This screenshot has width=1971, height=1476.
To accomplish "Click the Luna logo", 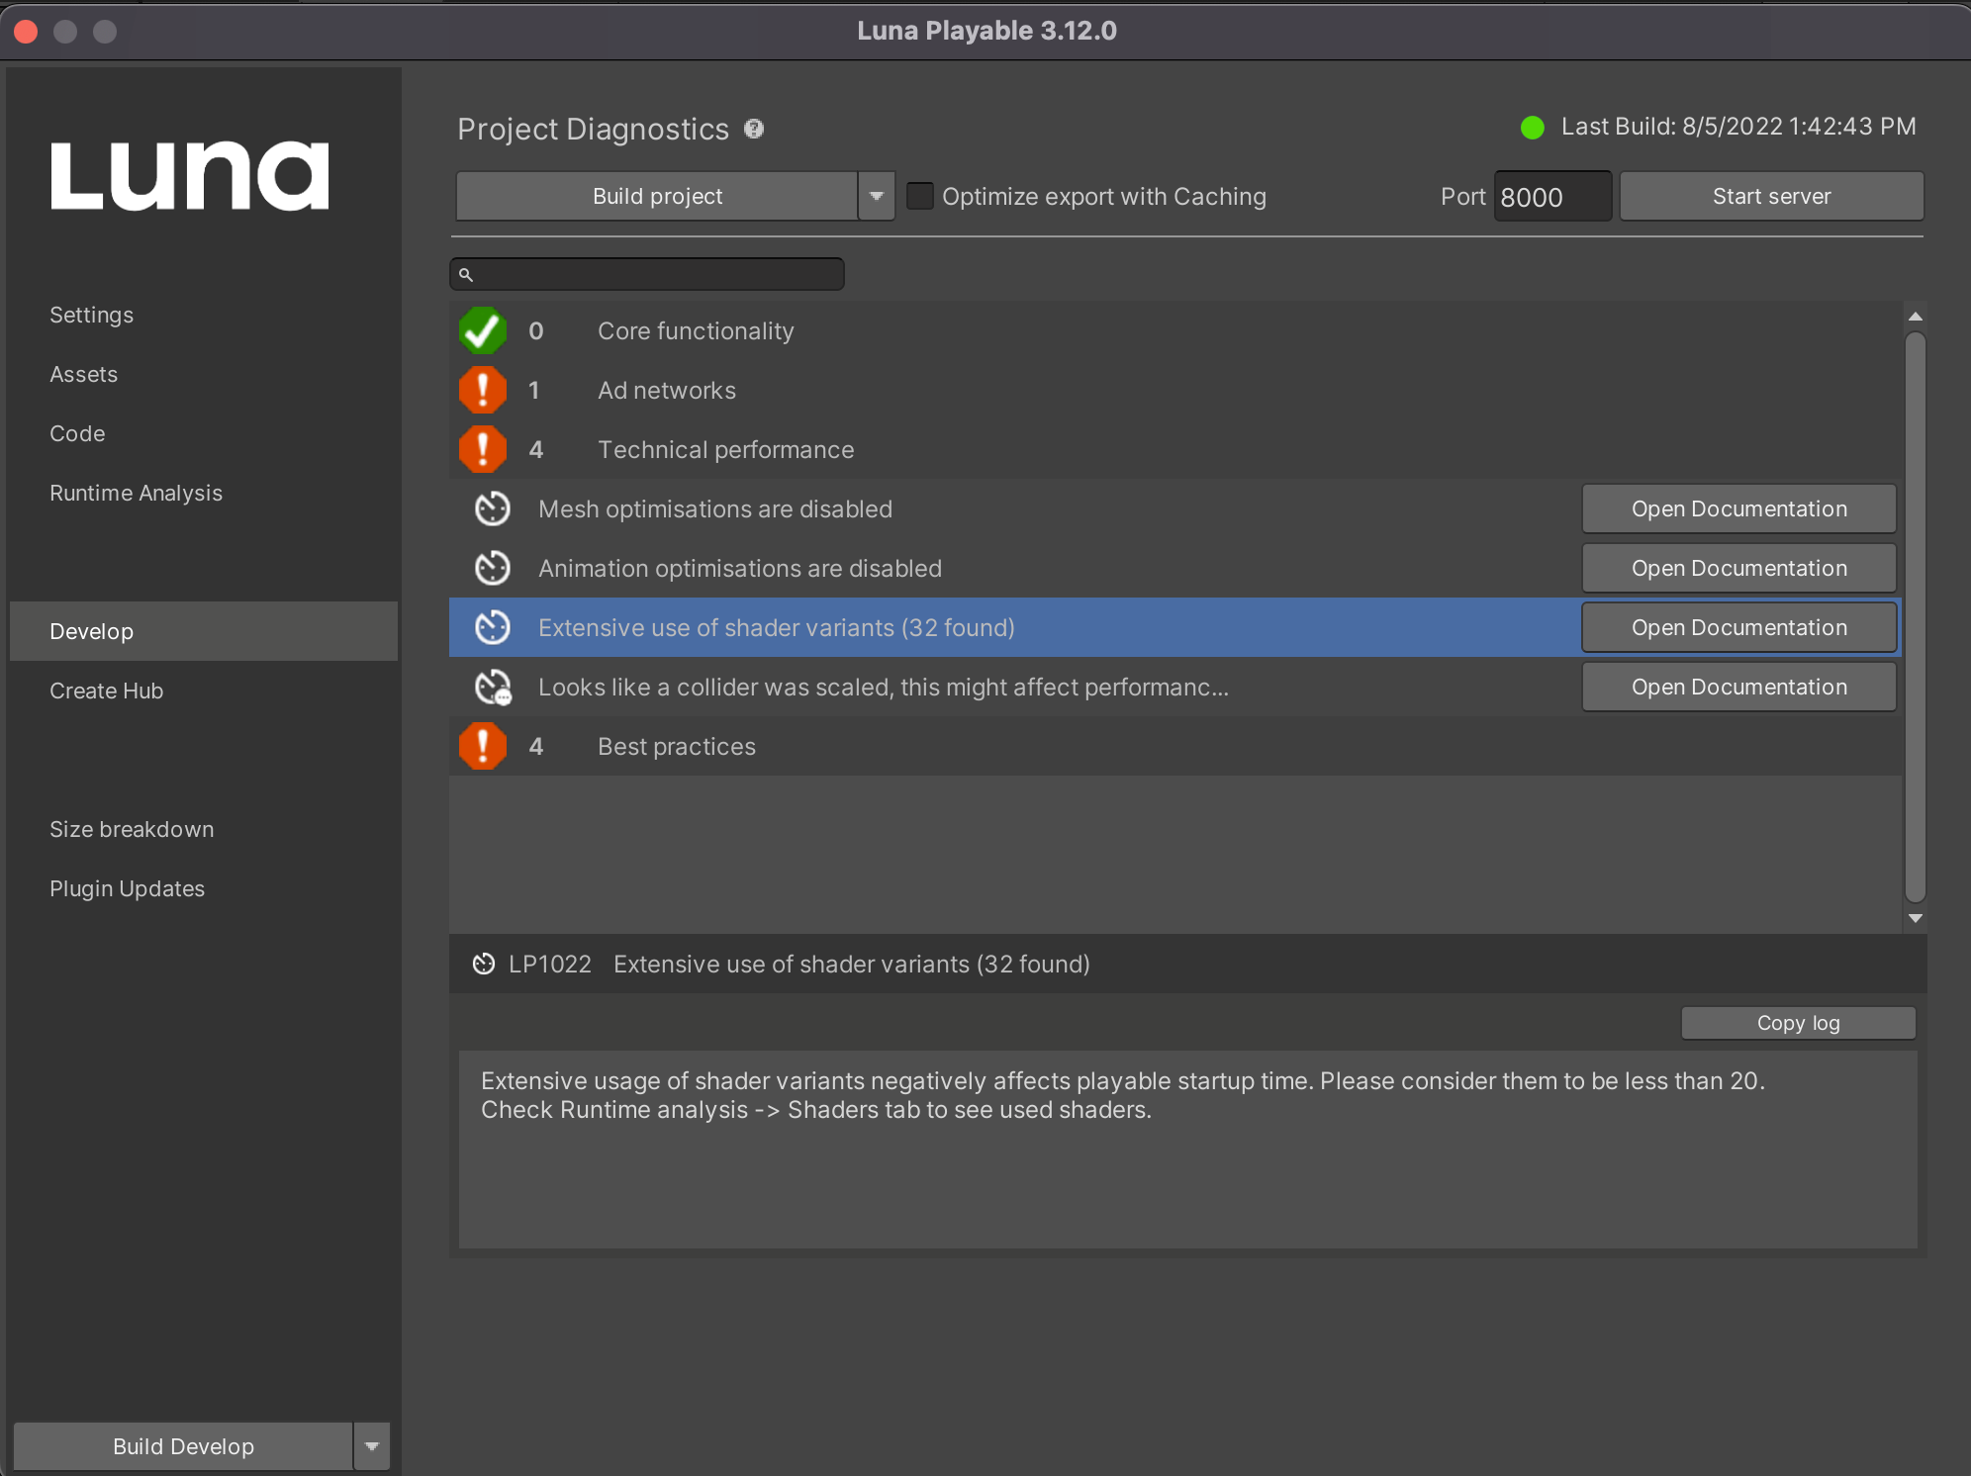I will (190, 175).
